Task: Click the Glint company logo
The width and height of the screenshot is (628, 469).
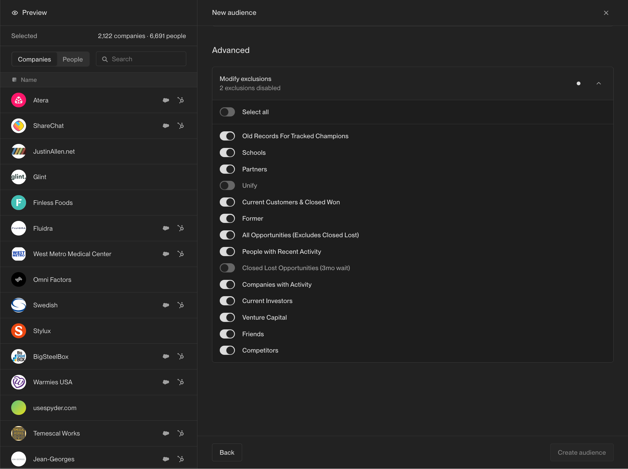Action: (19, 177)
